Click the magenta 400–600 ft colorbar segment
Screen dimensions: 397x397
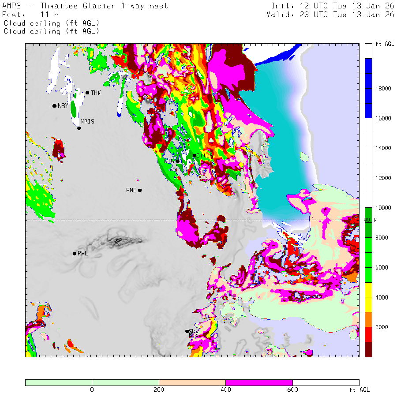click(259, 382)
